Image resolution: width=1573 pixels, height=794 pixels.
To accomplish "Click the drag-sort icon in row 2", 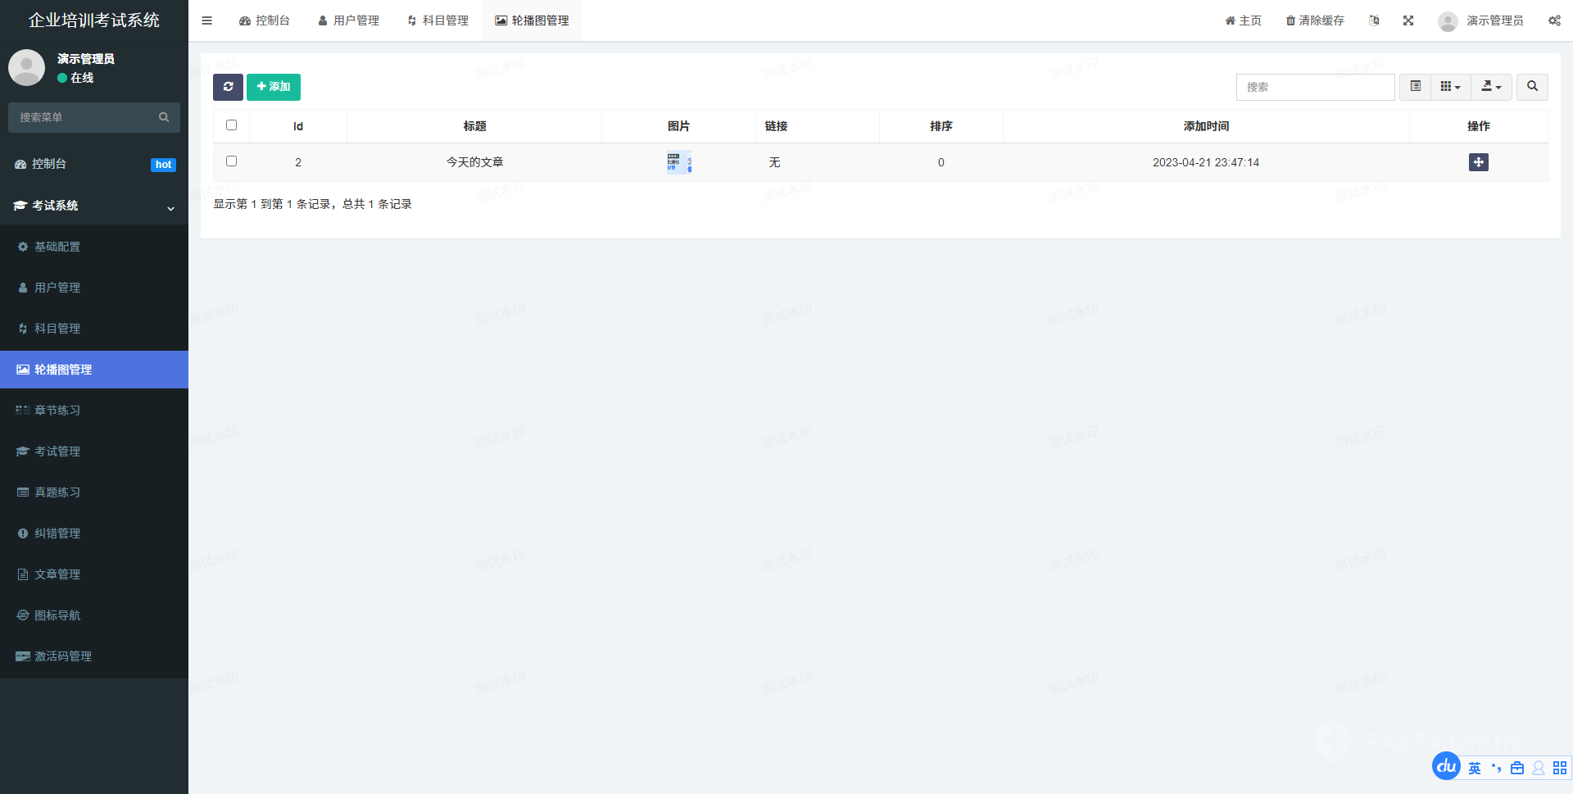I will [x=1478, y=162].
